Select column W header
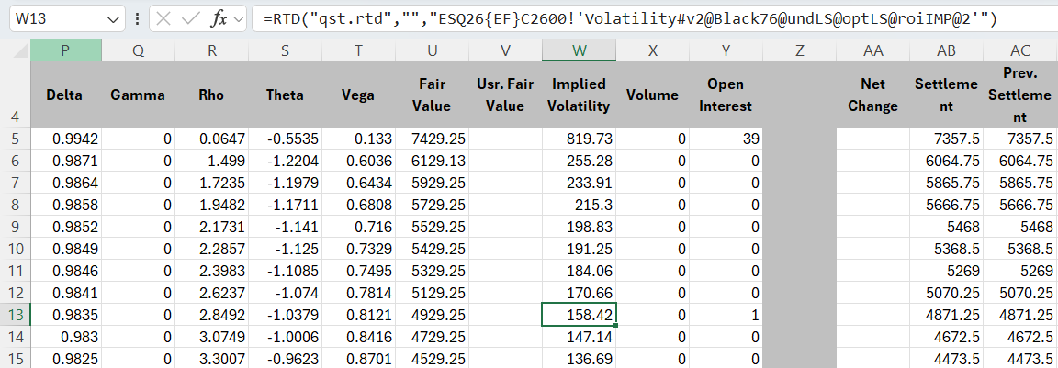 click(x=579, y=50)
